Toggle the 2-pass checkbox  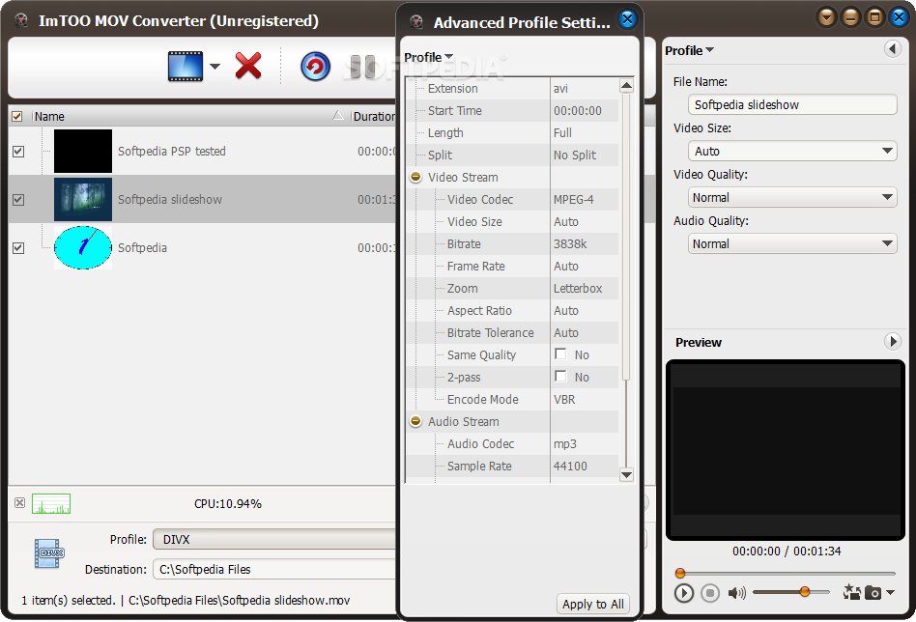click(x=560, y=376)
